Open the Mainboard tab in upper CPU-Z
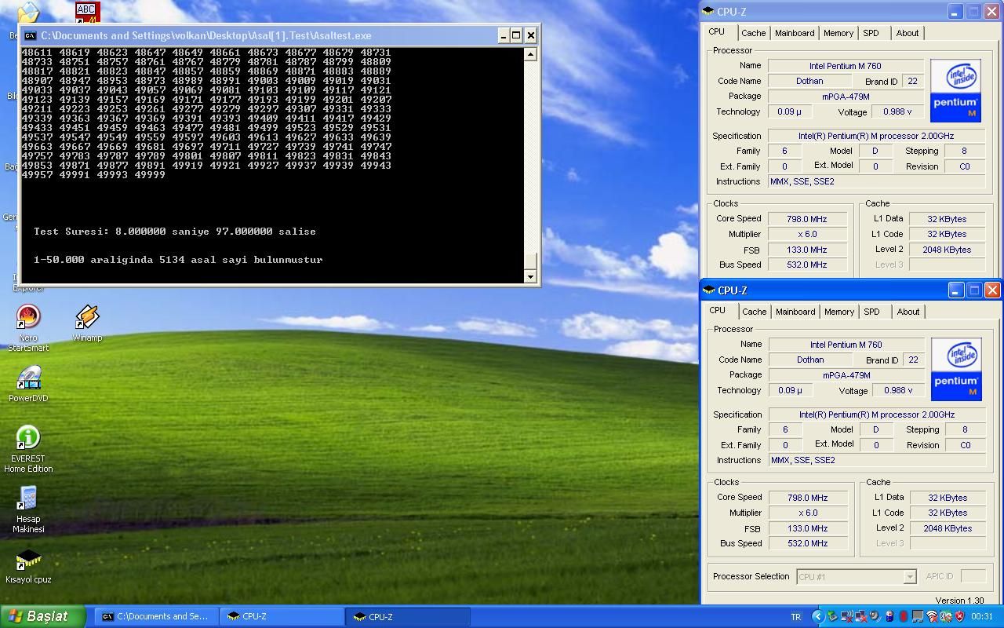This screenshot has width=1004, height=628. pos(795,33)
